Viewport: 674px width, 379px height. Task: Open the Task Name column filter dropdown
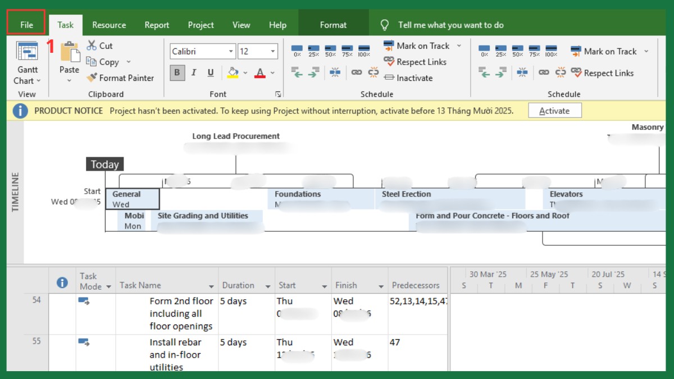pos(212,286)
